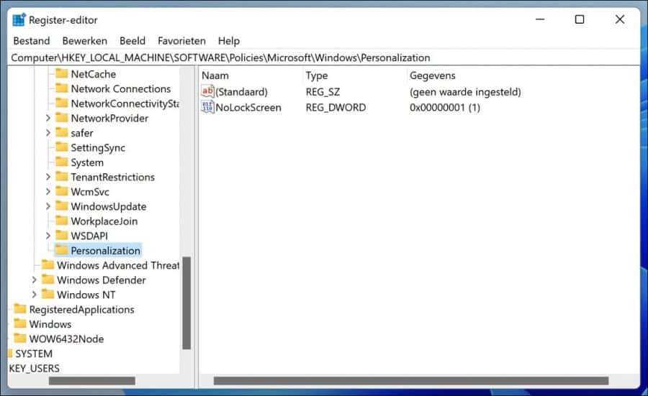
Task: Expand the WcmSvc key
Action: coord(48,192)
